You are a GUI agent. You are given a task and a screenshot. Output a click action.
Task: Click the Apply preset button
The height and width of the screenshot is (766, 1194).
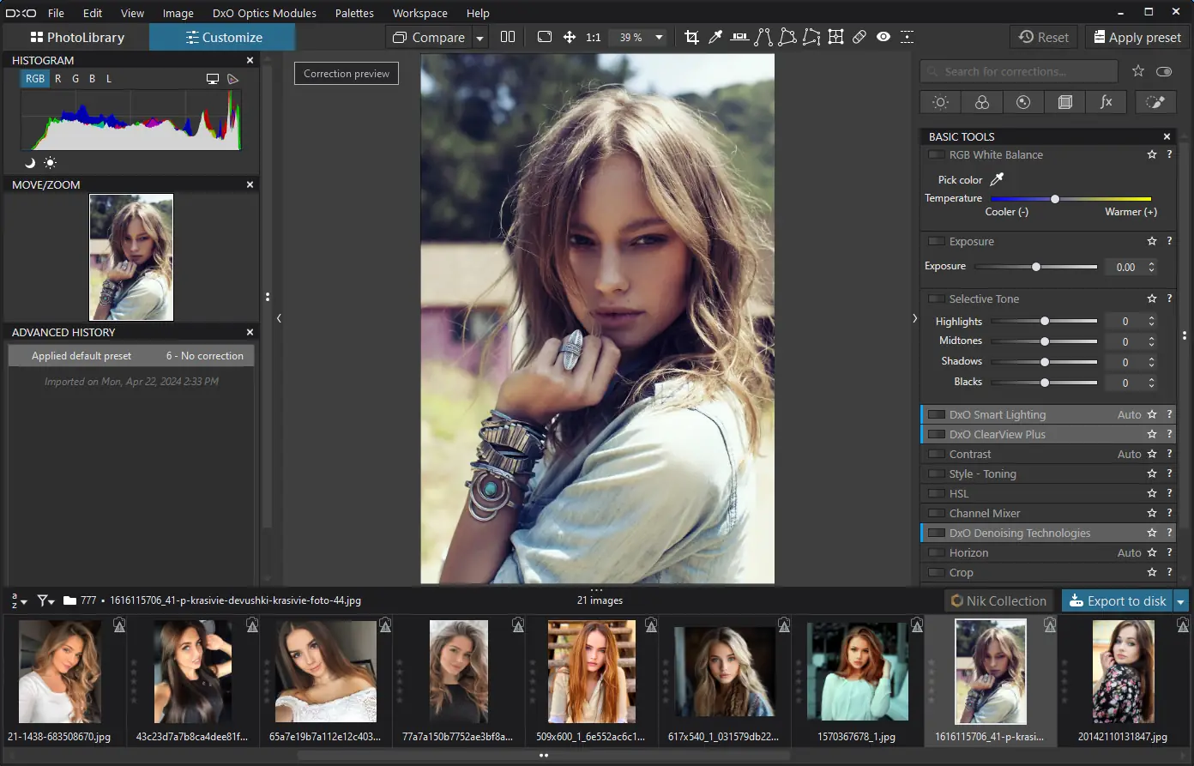click(1135, 38)
